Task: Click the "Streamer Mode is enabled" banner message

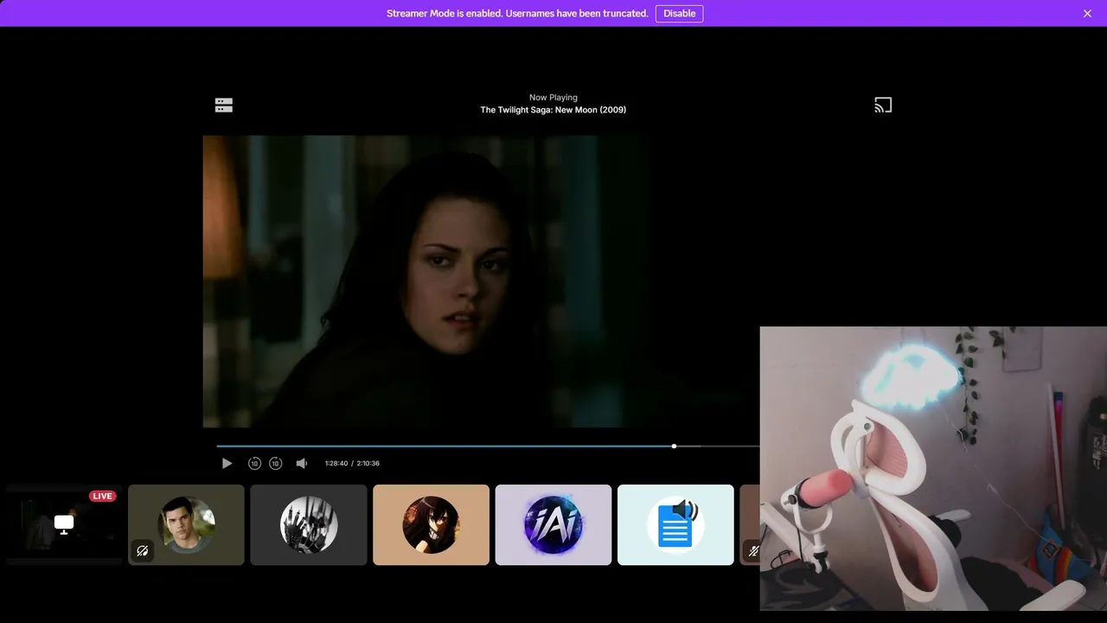Action: pyautogui.click(x=517, y=13)
